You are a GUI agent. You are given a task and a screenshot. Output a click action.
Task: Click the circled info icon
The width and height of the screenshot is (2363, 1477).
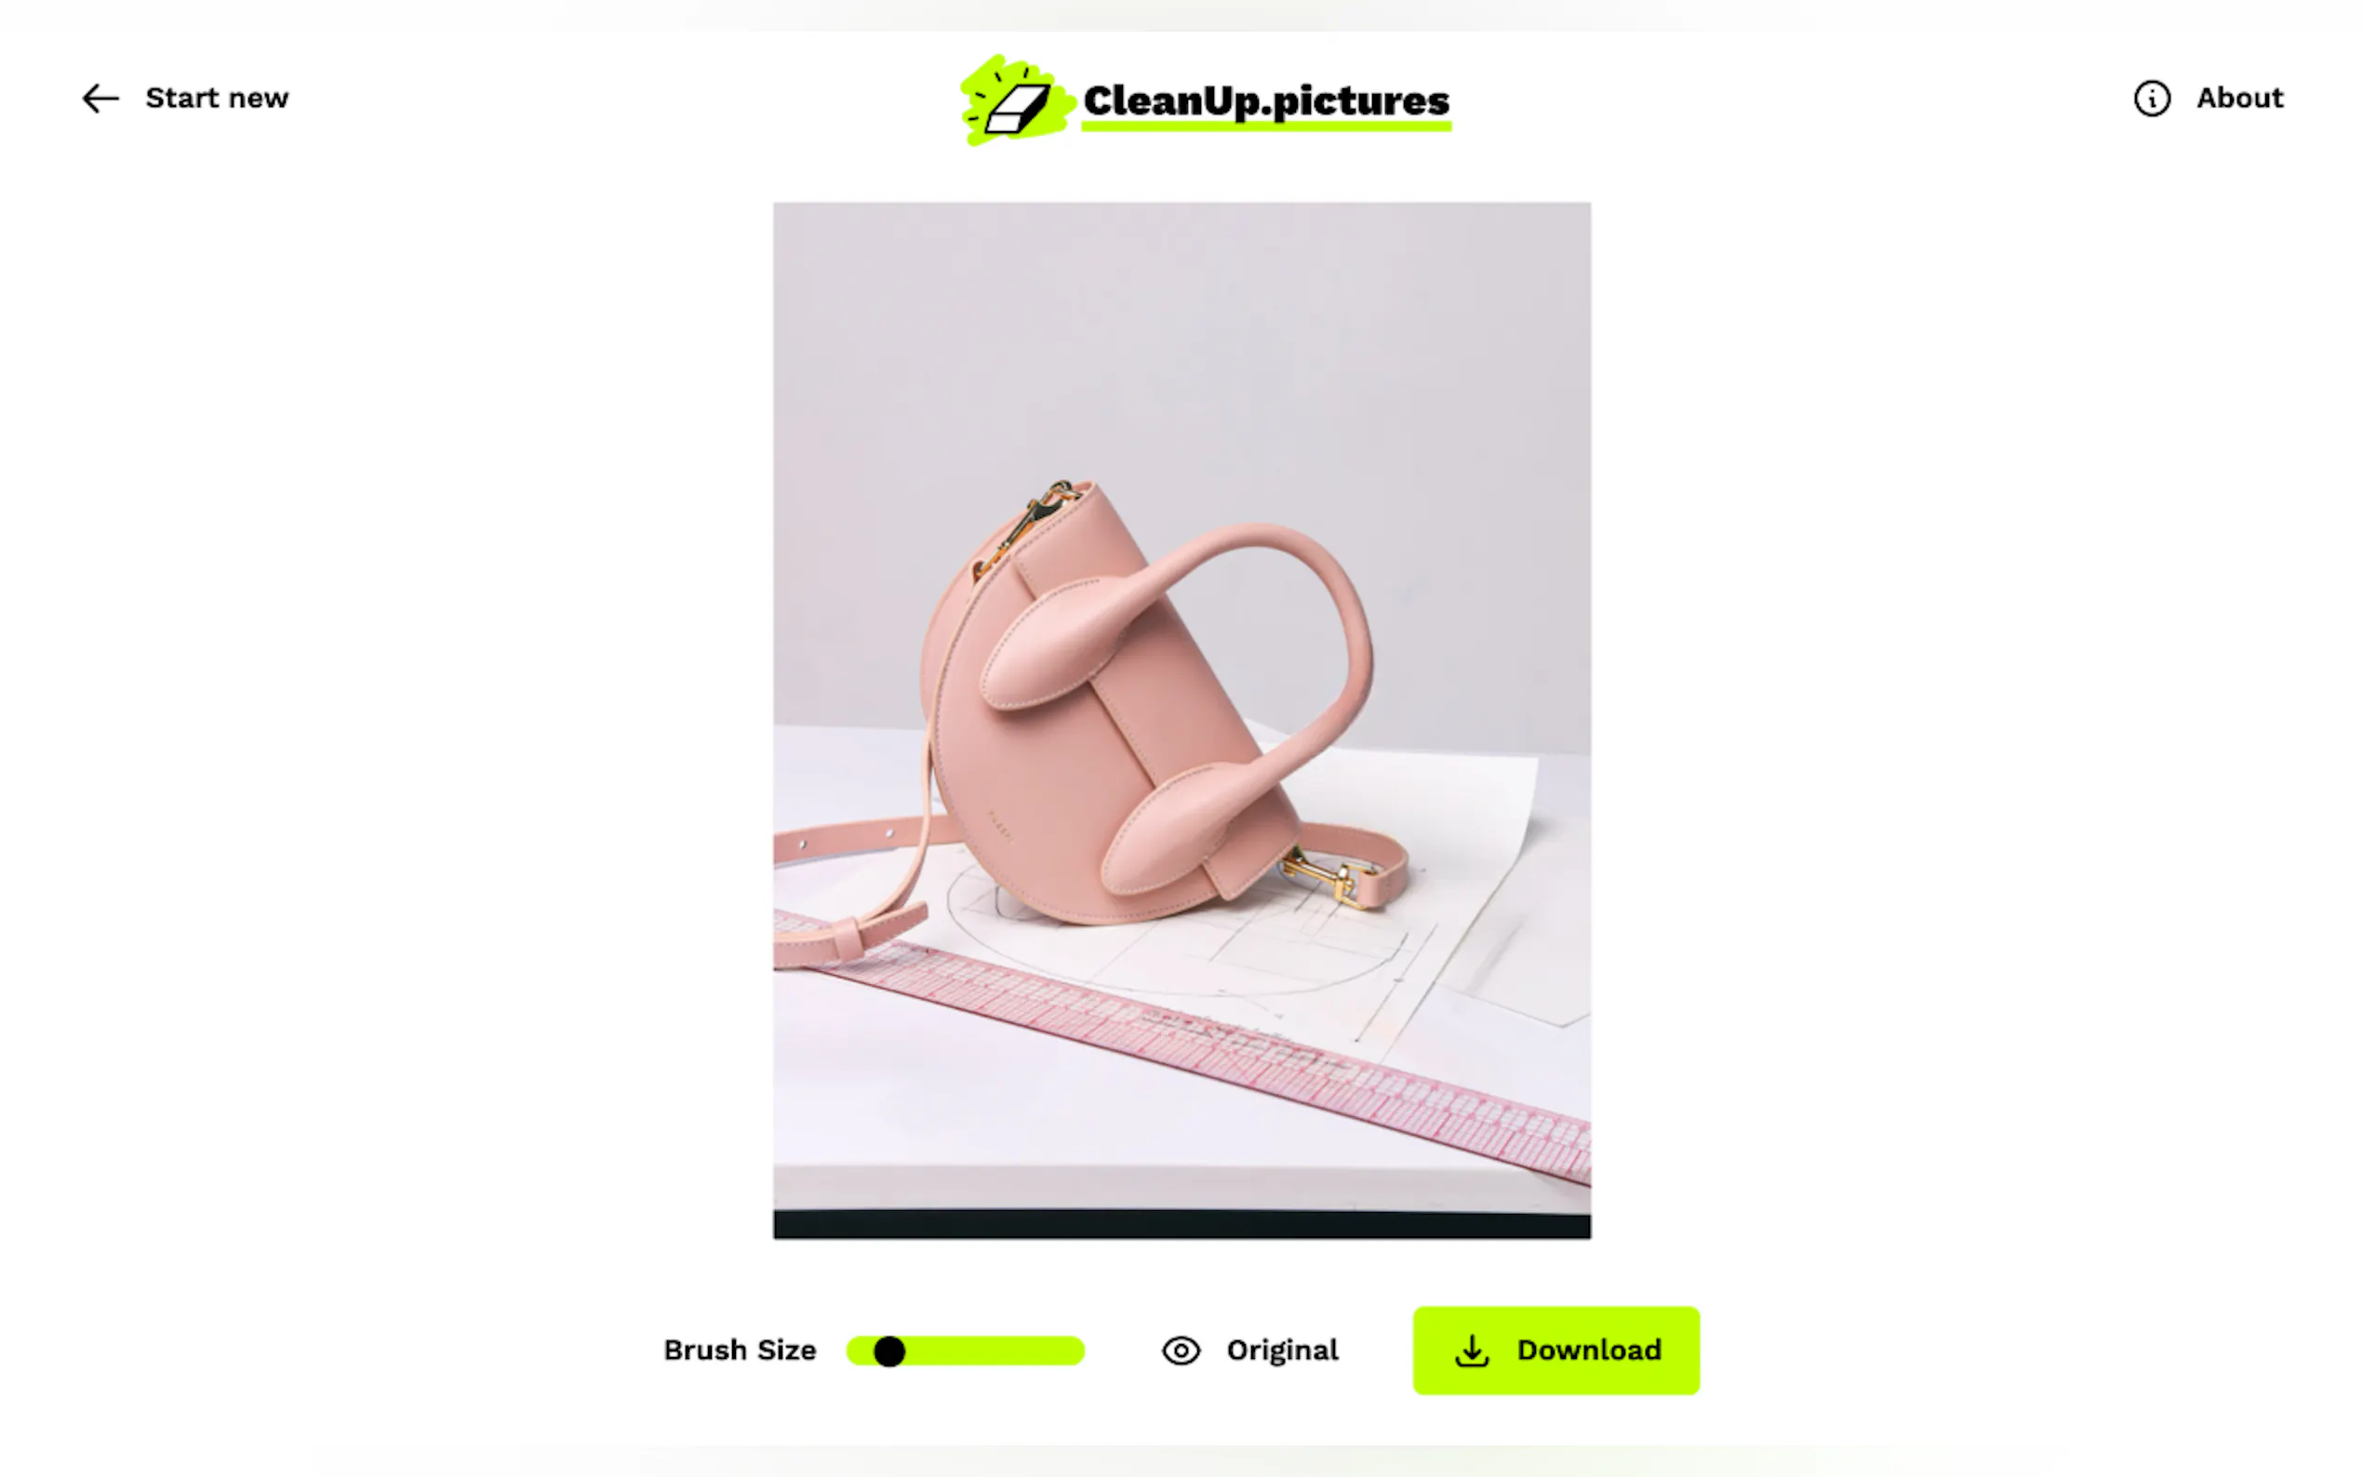2152,99
